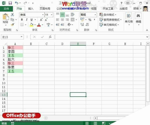
Task: Click the Copy icon
Action: (12, 19)
